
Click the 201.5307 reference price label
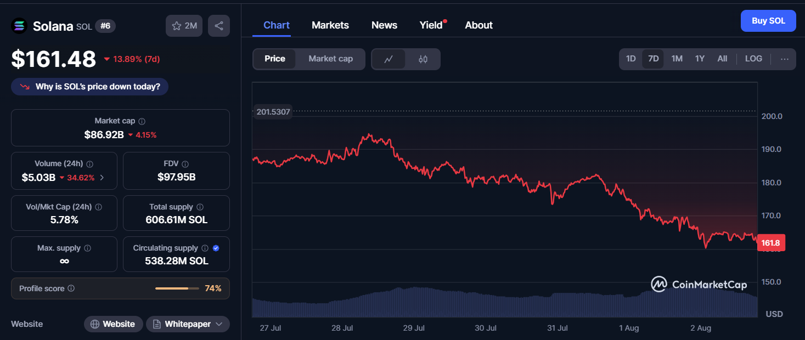click(x=273, y=112)
